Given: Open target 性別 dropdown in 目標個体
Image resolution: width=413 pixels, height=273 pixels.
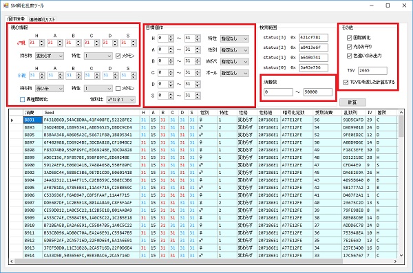Looking at the screenshot, I should pyautogui.click(x=235, y=50).
